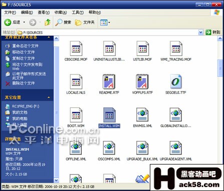Open the Search (搜索) pane
Screen dimensions: 224x191
click(x=63, y=22)
